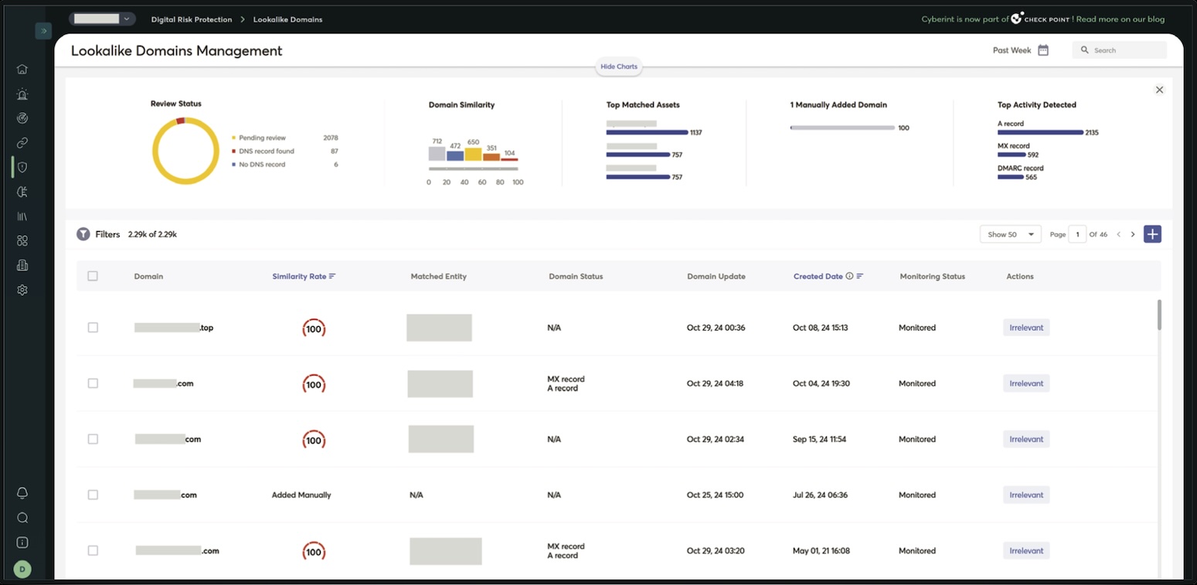Screen dimensions: 1197x585
Task: Open the sidebar magnifier search icon
Action: (x=22, y=518)
